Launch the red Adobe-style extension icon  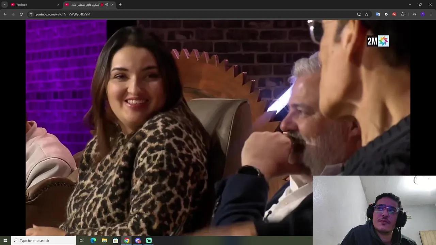[x=394, y=14]
